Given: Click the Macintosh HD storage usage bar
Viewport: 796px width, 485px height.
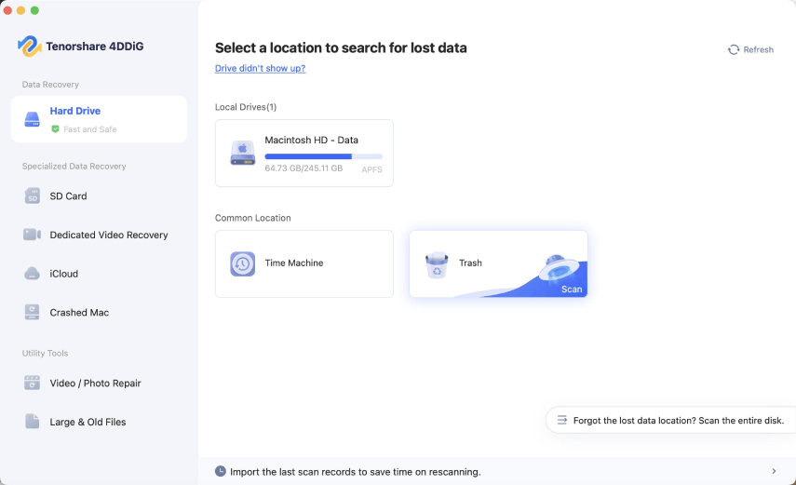Looking at the screenshot, I should click(323, 156).
